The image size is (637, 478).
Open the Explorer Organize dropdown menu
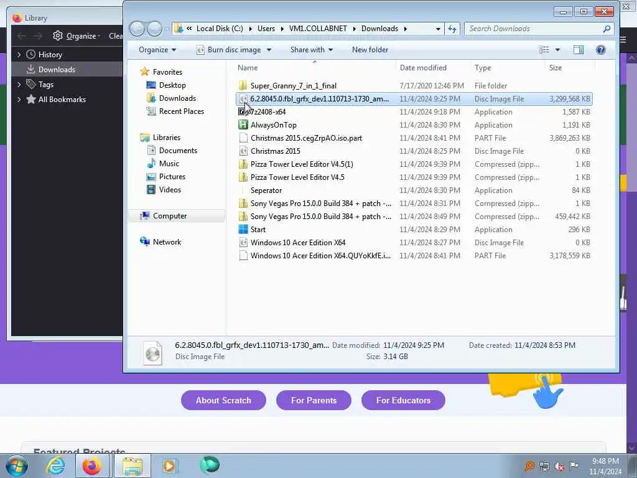click(157, 50)
